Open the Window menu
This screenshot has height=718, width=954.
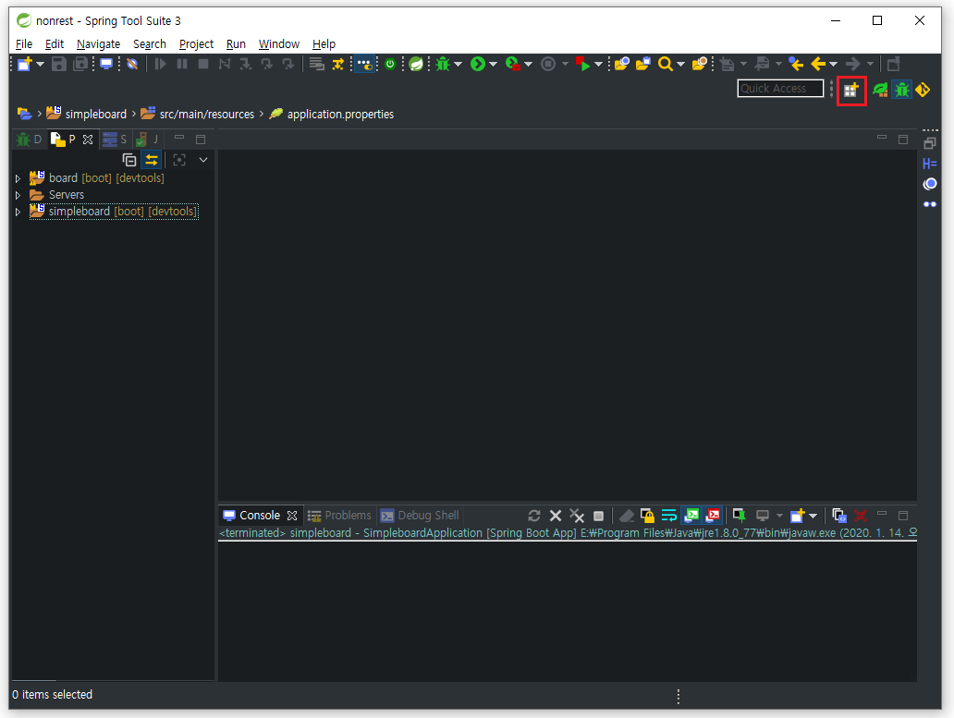pyautogui.click(x=279, y=43)
